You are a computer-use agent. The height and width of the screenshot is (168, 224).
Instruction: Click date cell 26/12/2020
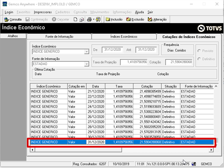[96, 117]
